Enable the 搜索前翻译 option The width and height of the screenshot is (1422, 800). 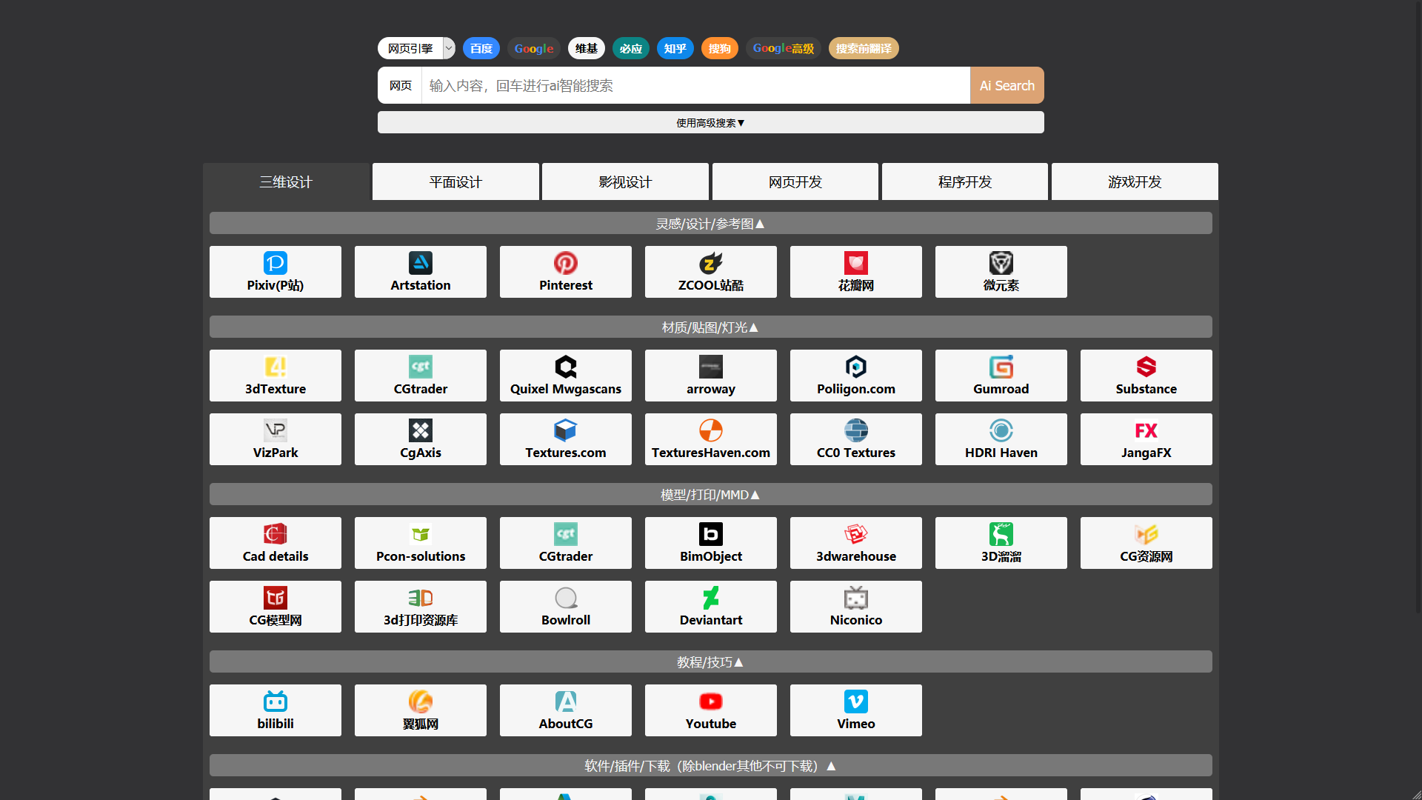863,49
